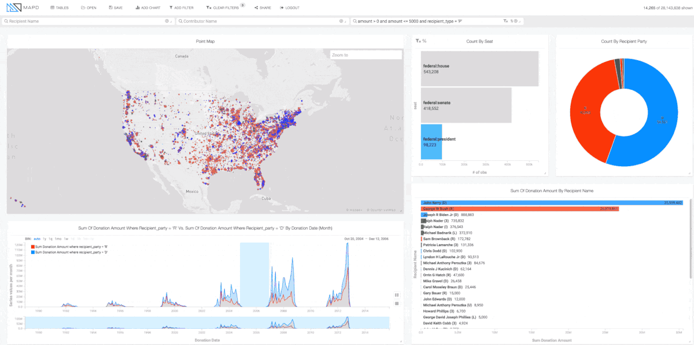This screenshot has height=345, width=694.
Task: Select the federal:house bar
Action: click(479, 69)
